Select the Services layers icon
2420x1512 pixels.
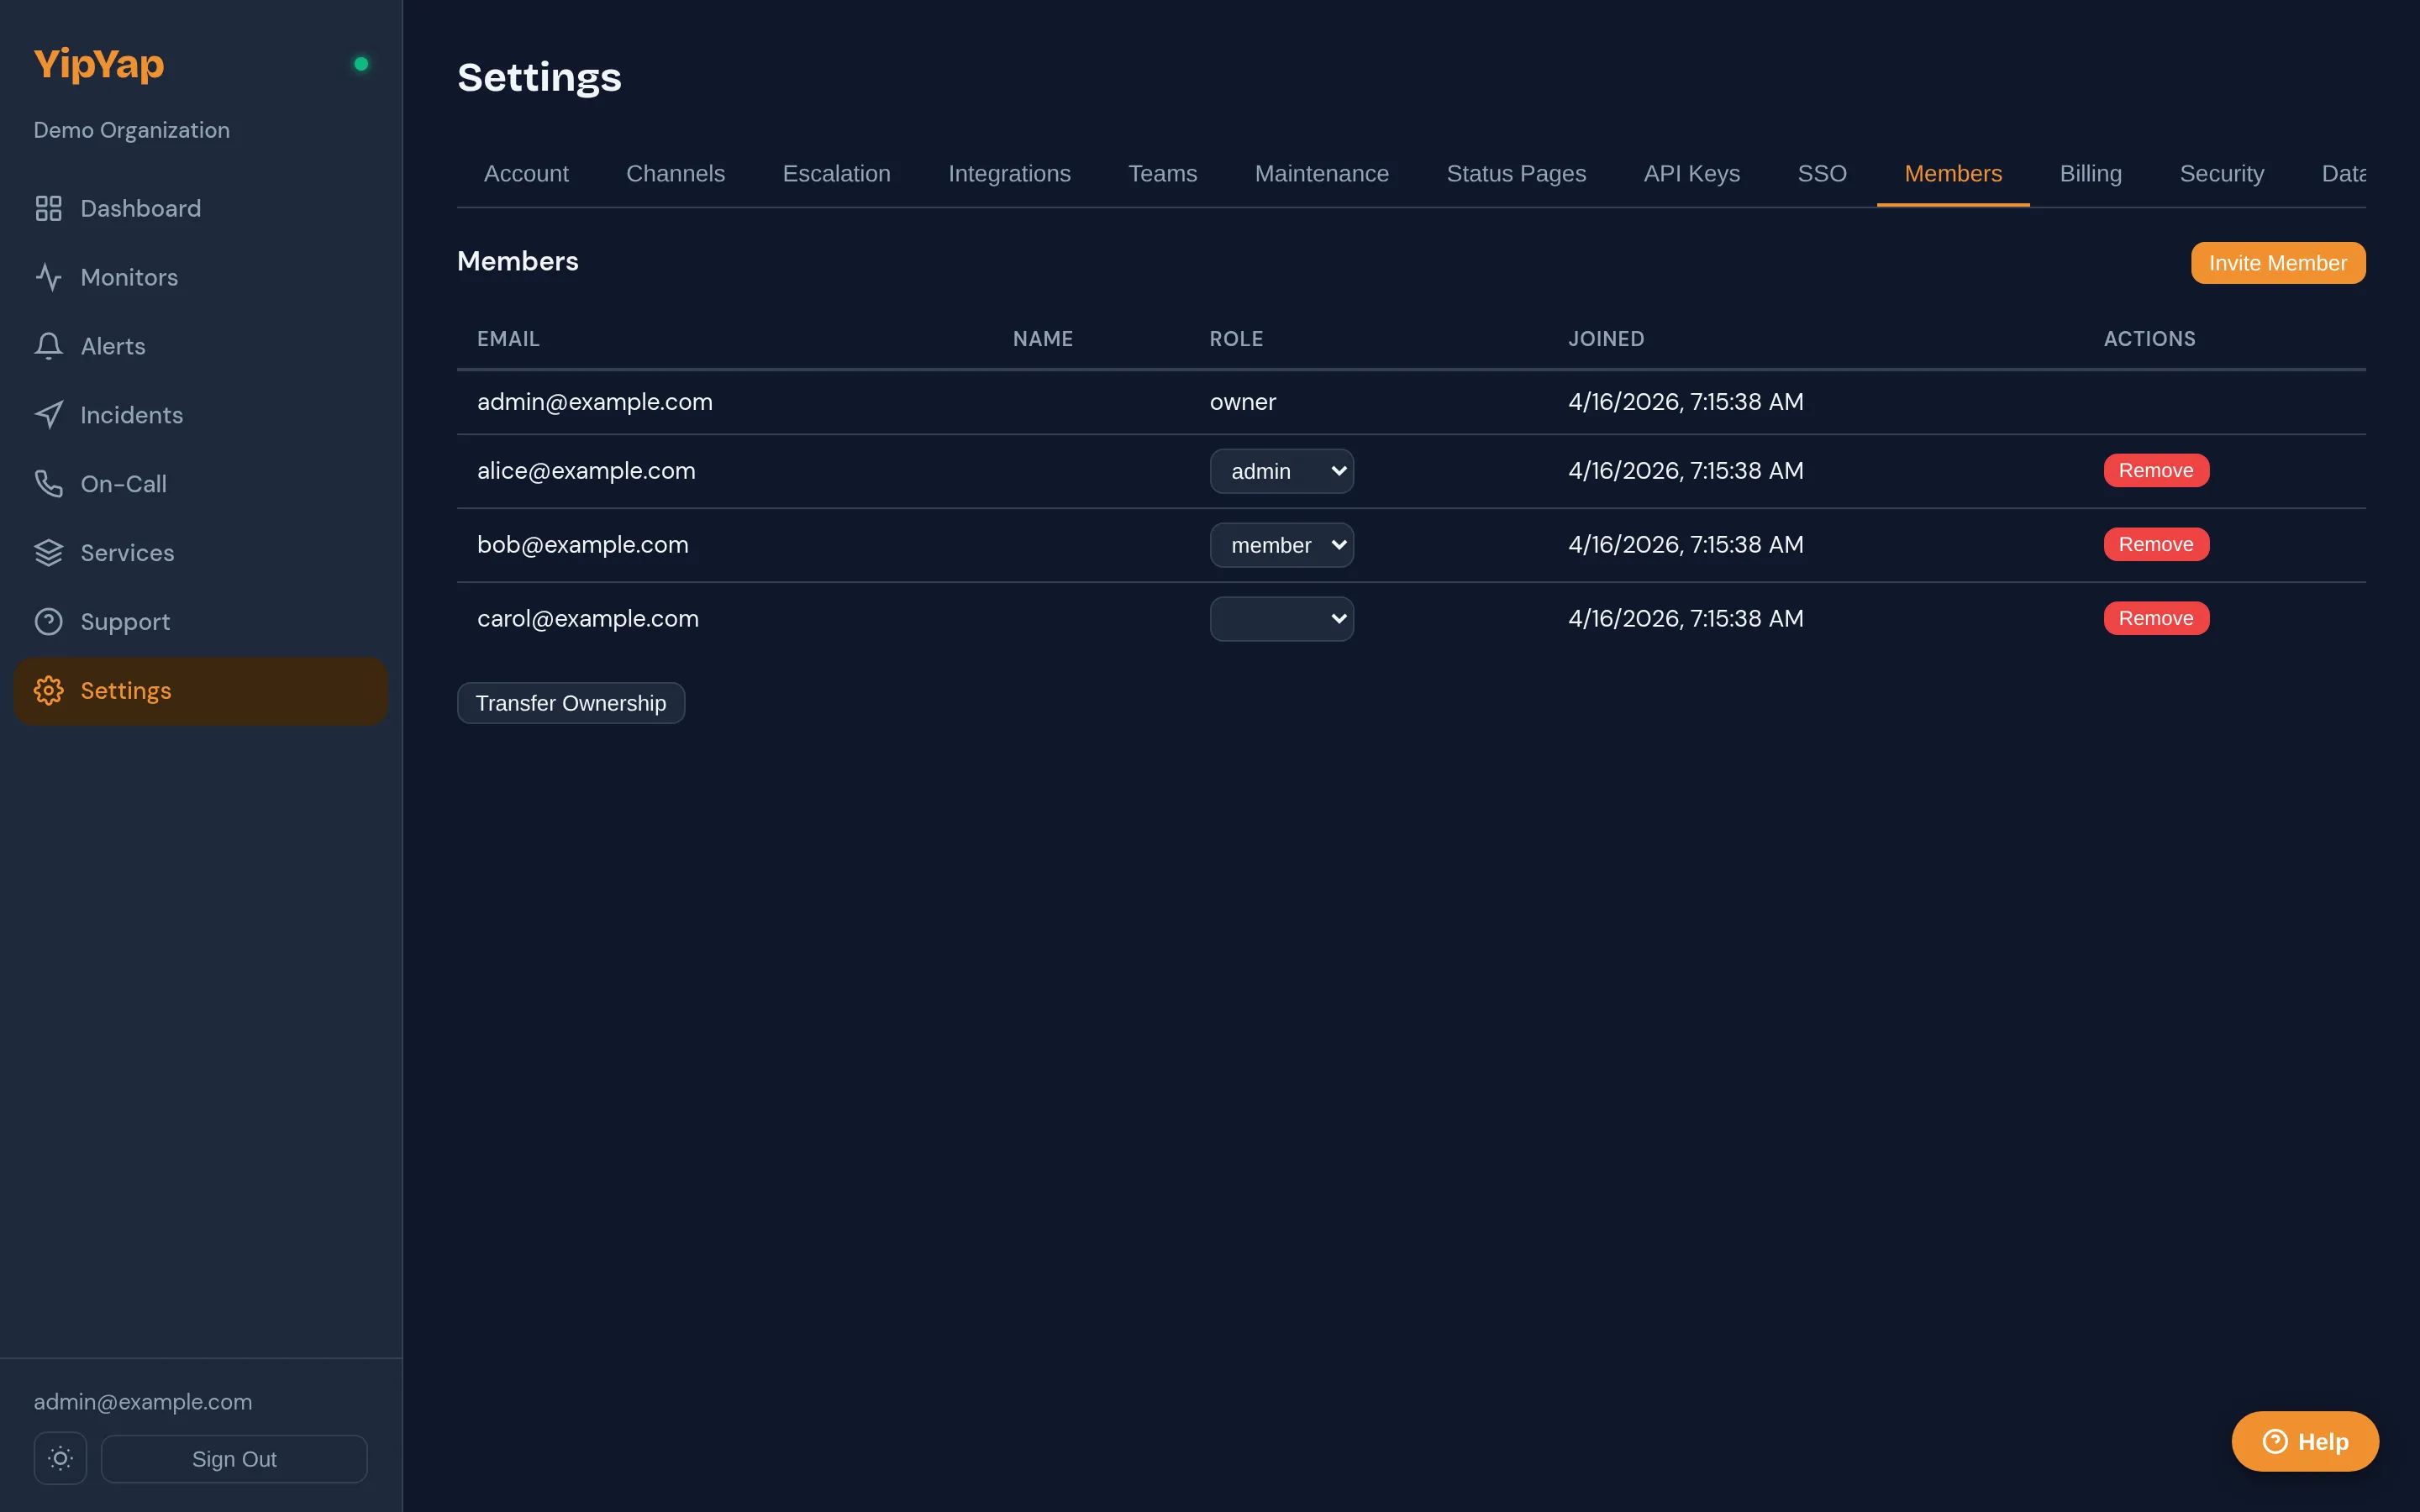(x=49, y=552)
